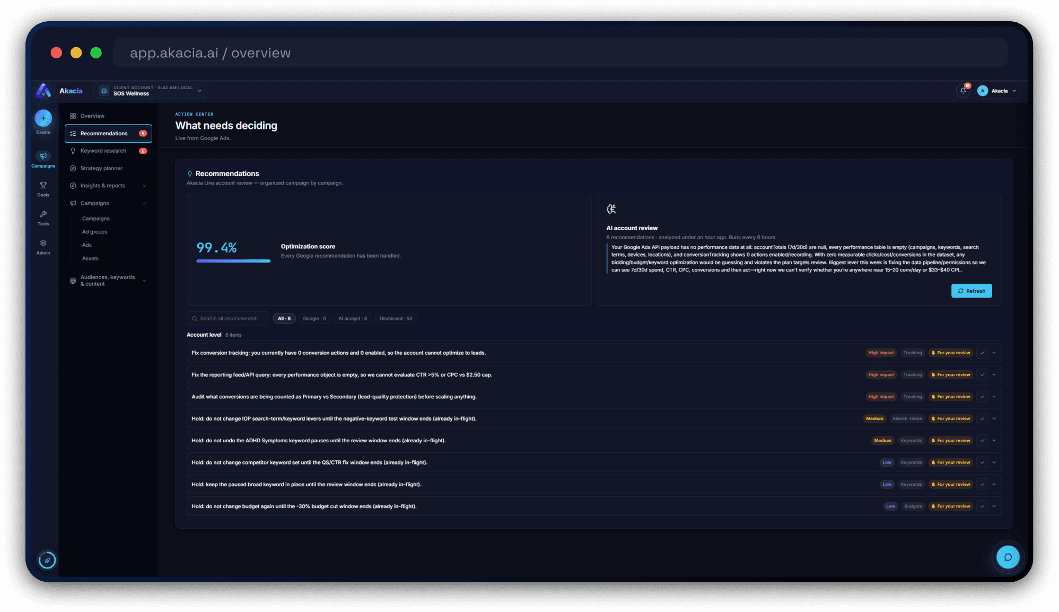Mark 'Audit what conversions' row as done

pos(982,397)
